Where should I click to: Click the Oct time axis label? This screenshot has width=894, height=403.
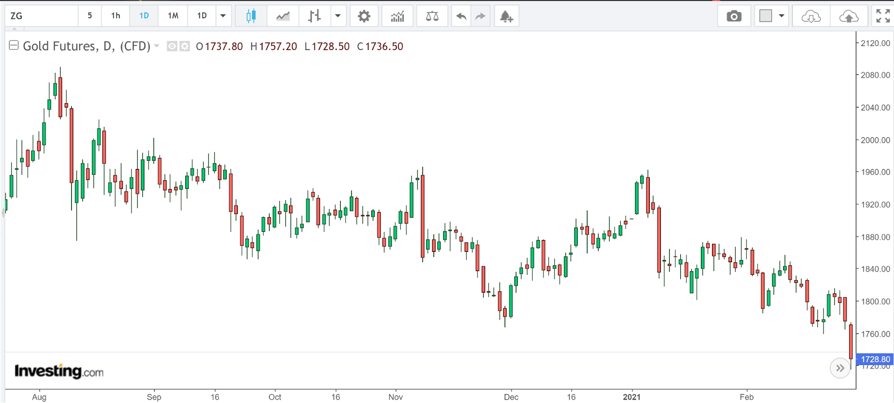pos(275,397)
